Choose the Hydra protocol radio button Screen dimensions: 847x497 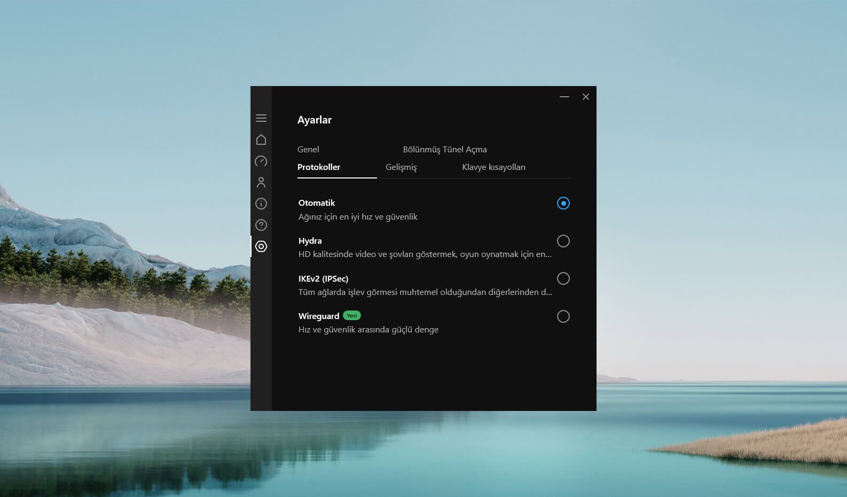pos(563,241)
